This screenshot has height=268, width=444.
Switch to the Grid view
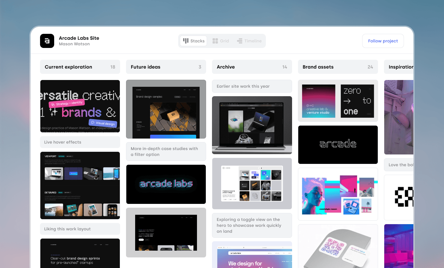[221, 41]
